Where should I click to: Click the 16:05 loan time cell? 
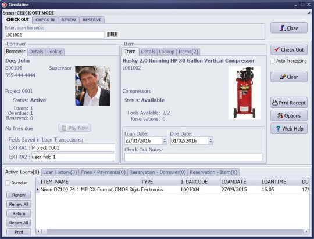(281, 189)
